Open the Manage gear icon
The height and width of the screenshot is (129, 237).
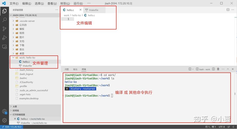(x=4, y=120)
